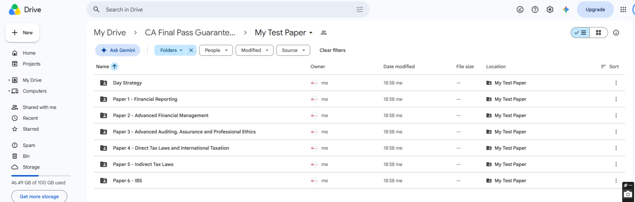Viewport: 635px width, 202px height.
Task: Click the Name column header
Action: pos(102,66)
